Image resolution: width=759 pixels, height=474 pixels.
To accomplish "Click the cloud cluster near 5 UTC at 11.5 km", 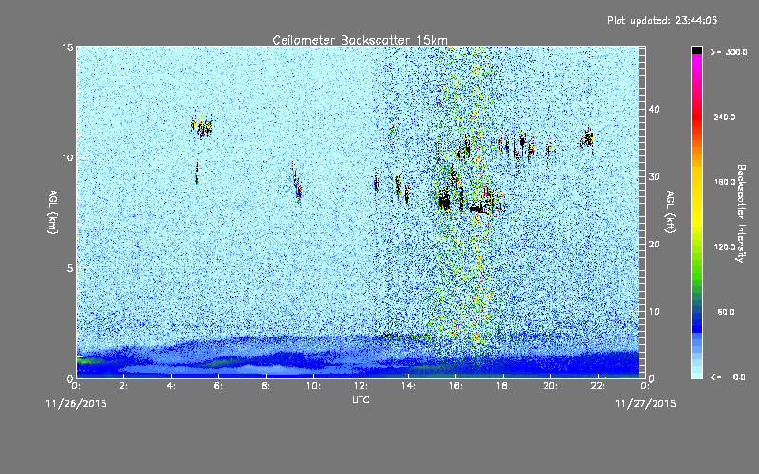I will click(x=201, y=127).
